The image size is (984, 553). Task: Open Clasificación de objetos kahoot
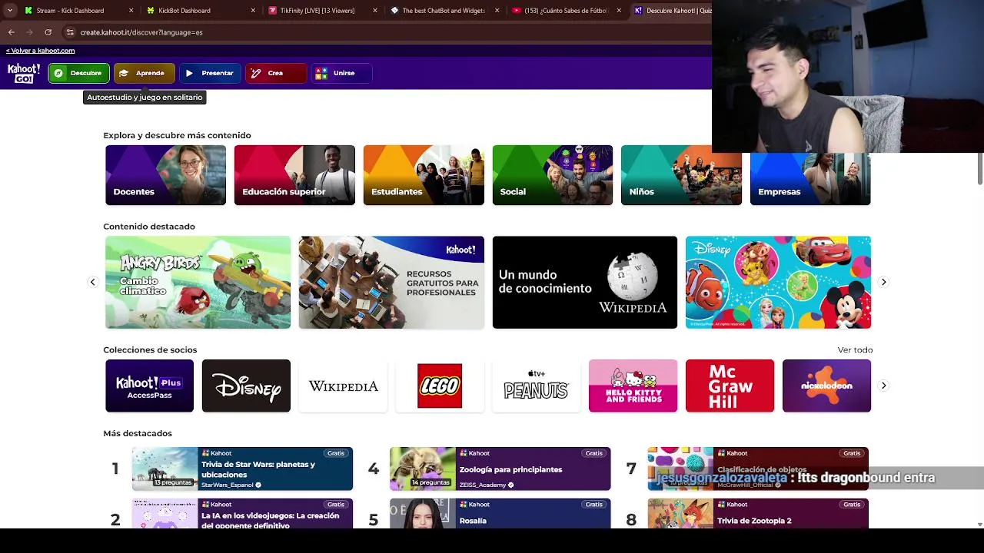[758, 469]
